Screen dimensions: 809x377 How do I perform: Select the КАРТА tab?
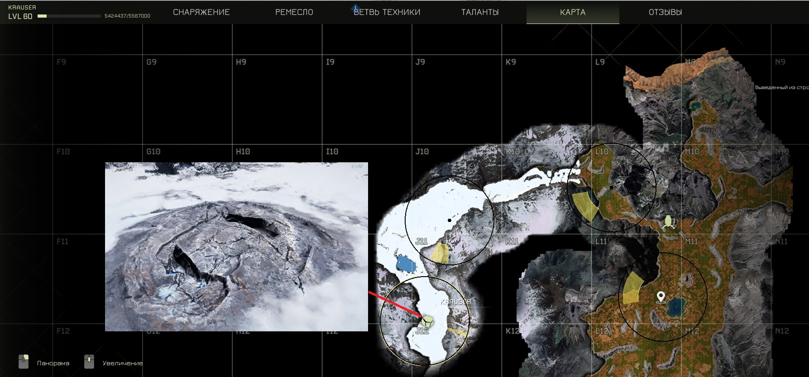pos(573,12)
